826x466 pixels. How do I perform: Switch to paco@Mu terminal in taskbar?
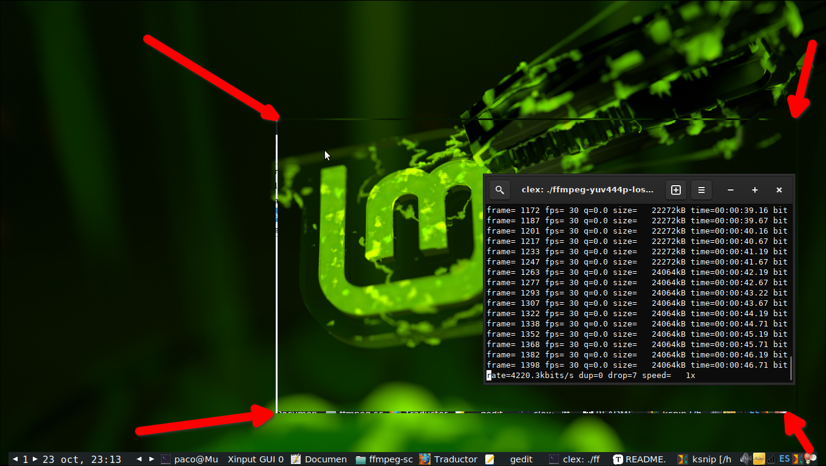click(189, 459)
